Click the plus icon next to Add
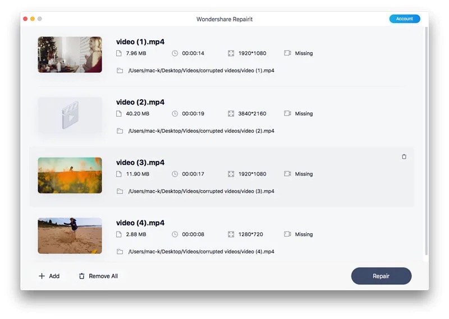 click(x=42, y=276)
